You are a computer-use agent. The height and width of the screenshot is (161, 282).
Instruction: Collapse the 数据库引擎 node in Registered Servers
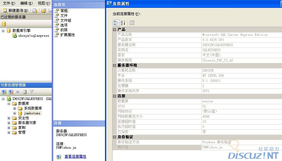click(x=3, y=31)
